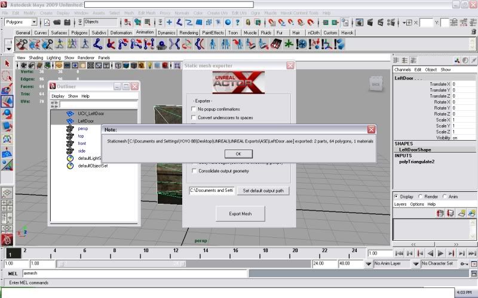
Task: Click play forwards button in playback controls
Action: pos(440,253)
